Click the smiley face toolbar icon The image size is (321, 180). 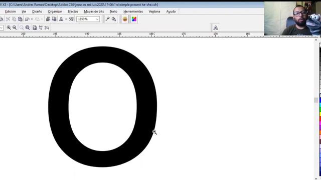[125, 19]
